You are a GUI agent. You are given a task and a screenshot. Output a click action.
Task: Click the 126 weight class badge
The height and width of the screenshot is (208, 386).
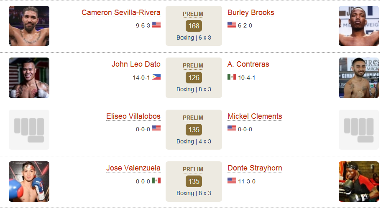click(194, 78)
